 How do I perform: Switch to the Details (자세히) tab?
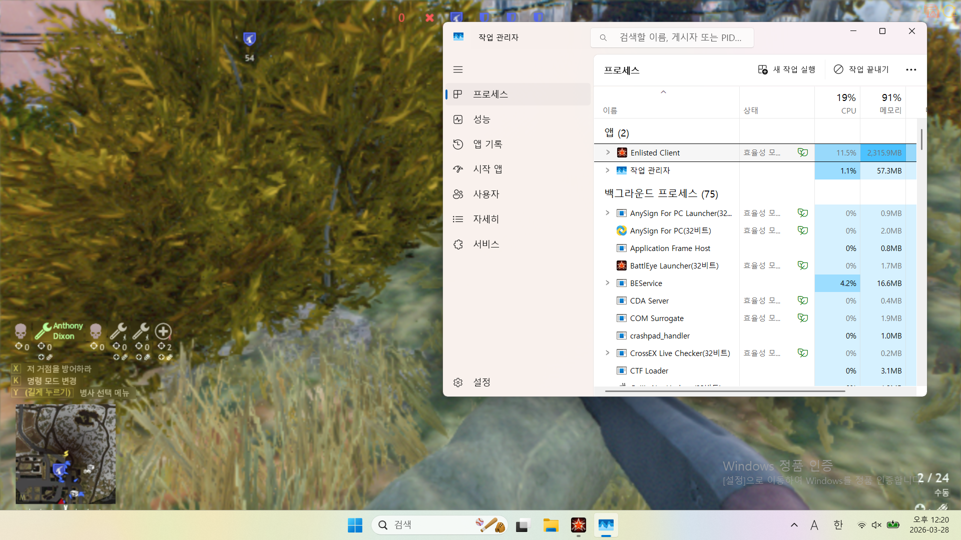pyautogui.click(x=486, y=219)
